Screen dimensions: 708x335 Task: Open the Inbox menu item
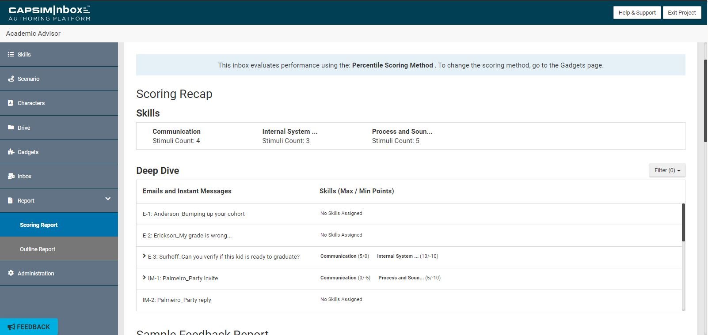coord(59,176)
